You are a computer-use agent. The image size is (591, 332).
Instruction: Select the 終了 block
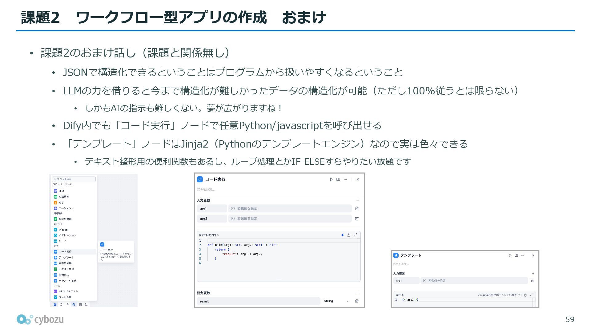(x=74, y=203)
